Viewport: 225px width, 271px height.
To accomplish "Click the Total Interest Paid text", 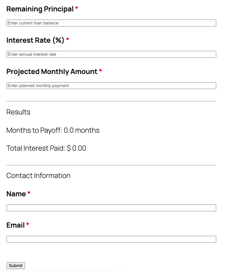I will coord(46,148).
